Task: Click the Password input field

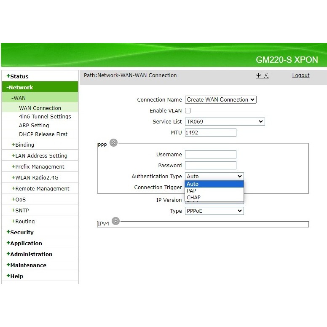Action: (210, 166)
